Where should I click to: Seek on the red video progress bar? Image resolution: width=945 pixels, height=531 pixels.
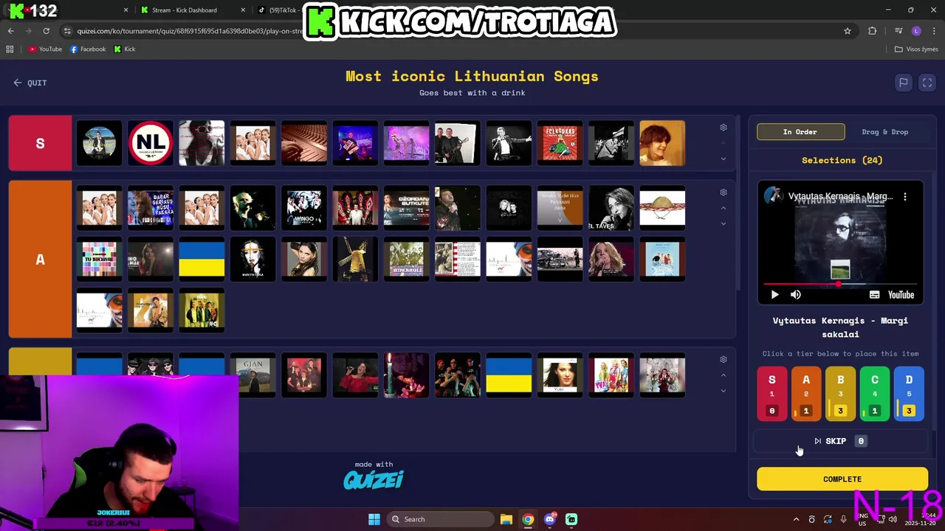pos(840,284)
